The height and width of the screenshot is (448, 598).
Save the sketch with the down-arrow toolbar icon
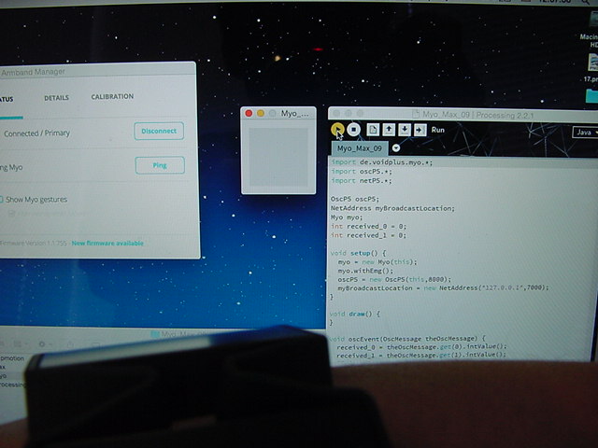click(x=405, y=130)
